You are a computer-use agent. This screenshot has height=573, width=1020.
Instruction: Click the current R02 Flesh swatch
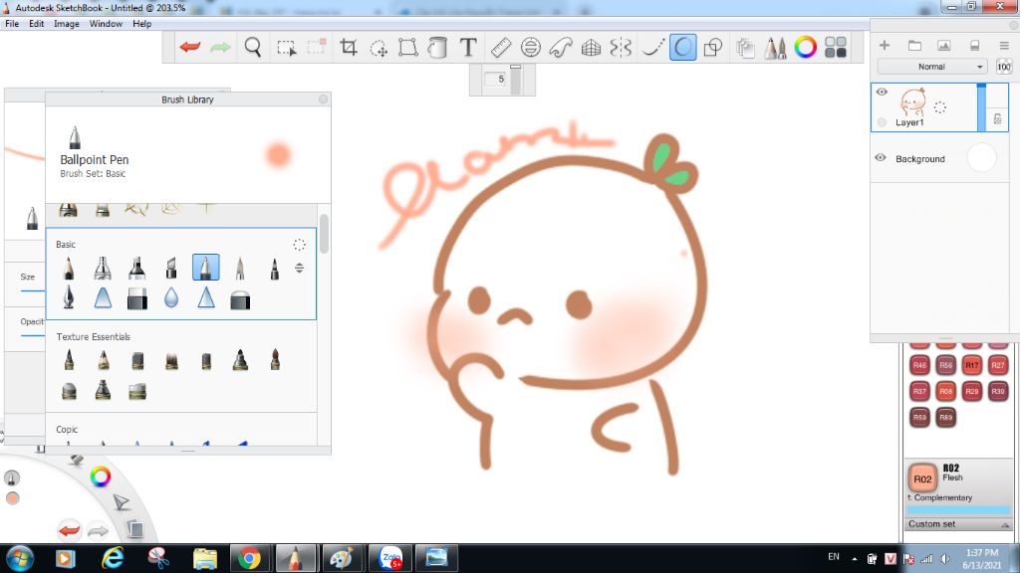922,478
